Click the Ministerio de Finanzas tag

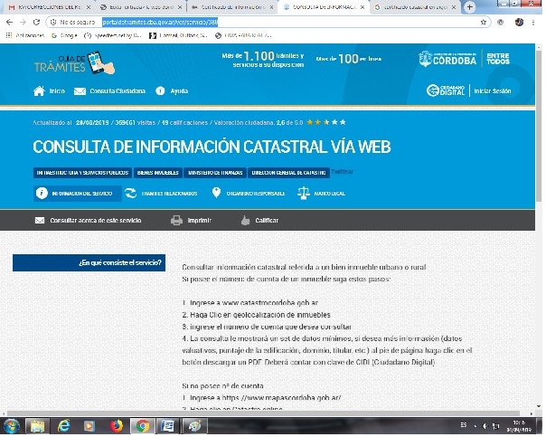pyautogui.click(x=215, y=172)
